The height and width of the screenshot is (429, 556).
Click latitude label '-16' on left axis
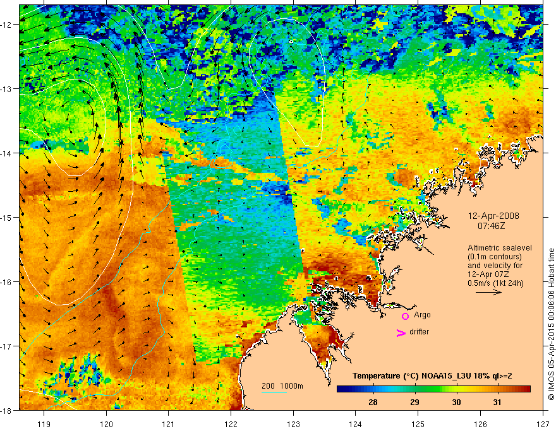[7, 282]
